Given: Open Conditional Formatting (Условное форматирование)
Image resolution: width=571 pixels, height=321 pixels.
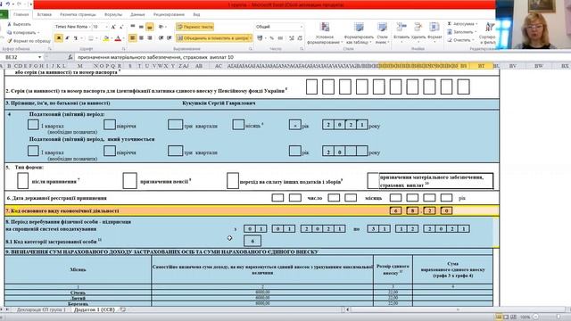Looking at the screenshot, I should [324, 34].
